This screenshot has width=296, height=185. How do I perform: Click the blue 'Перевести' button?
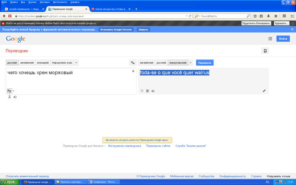pyautogui.click(x=205, y=63)
